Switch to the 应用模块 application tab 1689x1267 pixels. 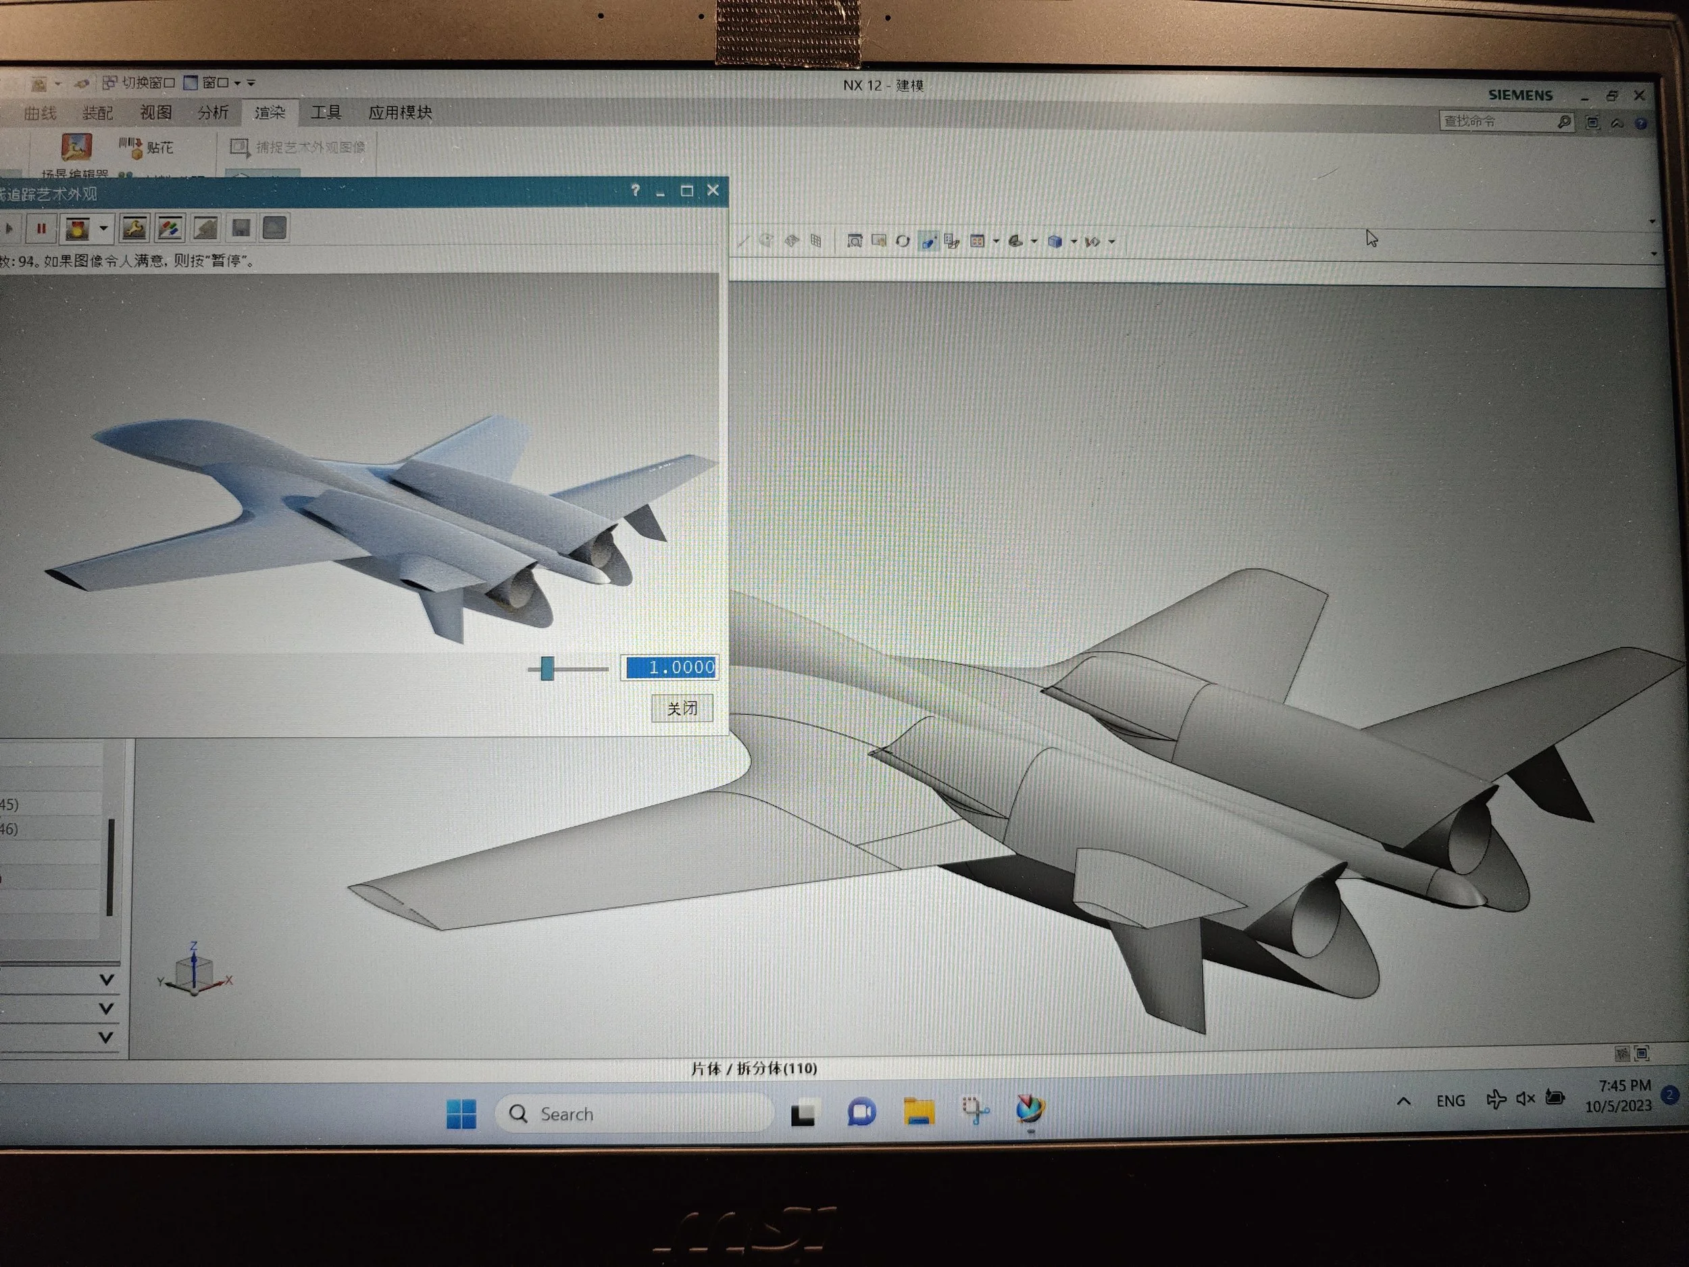point(399,113)
